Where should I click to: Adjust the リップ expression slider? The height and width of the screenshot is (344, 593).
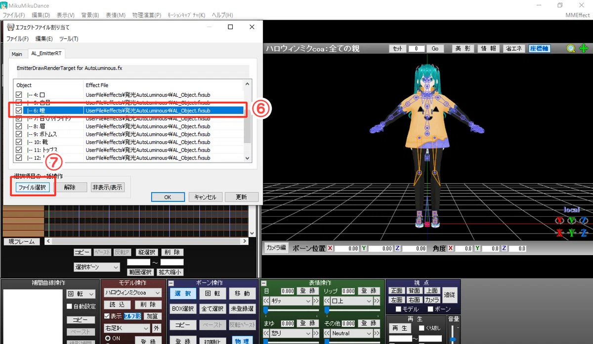pyautogui.click(x=352, y=310)
